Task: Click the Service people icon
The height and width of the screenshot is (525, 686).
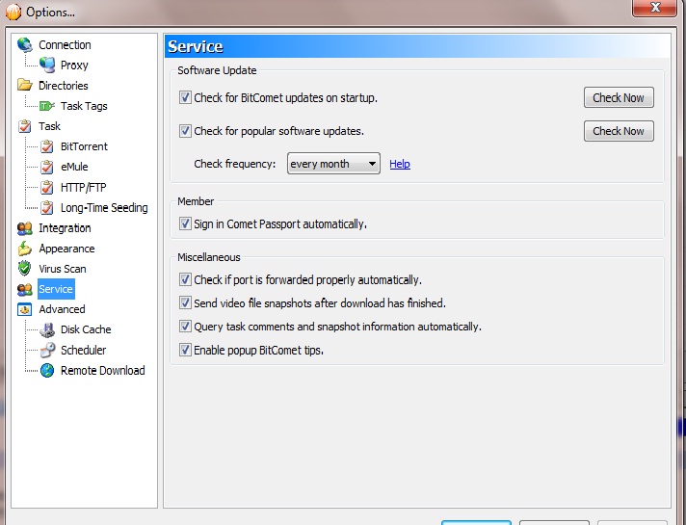Action: click(x=25, y=289)
